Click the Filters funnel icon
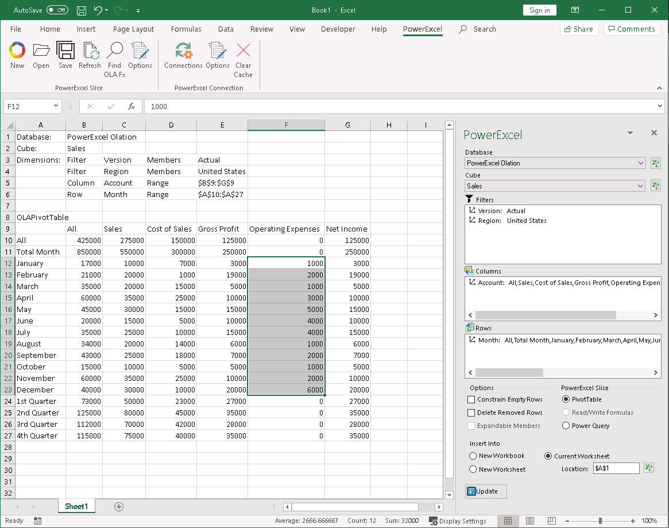 469,199
